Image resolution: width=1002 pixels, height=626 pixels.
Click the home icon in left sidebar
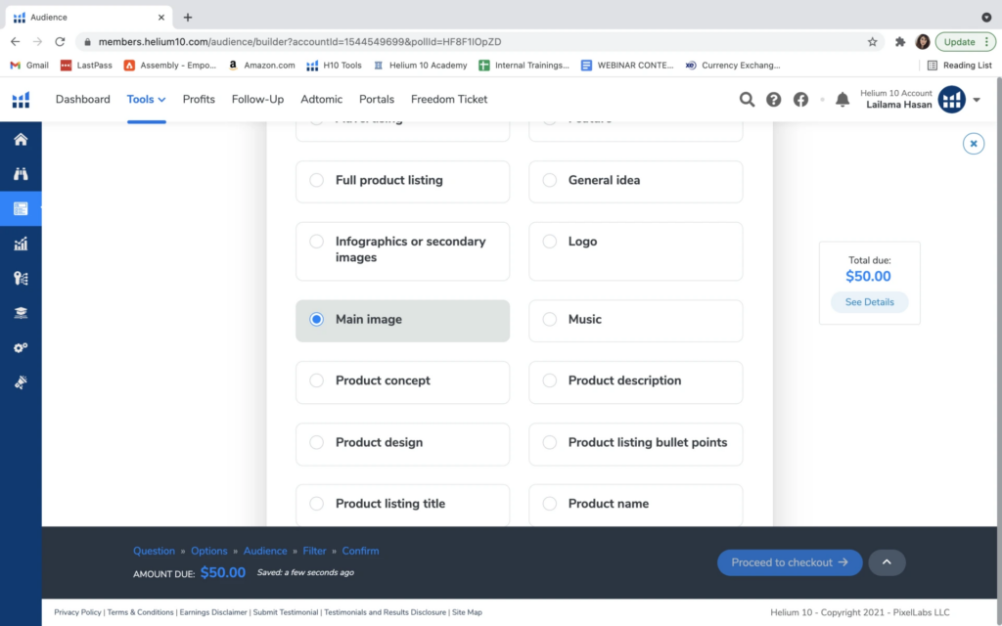21,140
